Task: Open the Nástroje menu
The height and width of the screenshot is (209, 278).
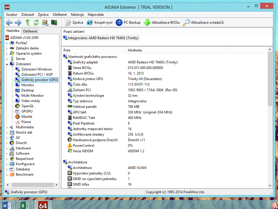Action: coord(77,14)
